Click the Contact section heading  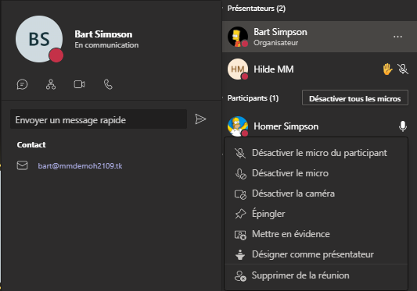point(31,145)
